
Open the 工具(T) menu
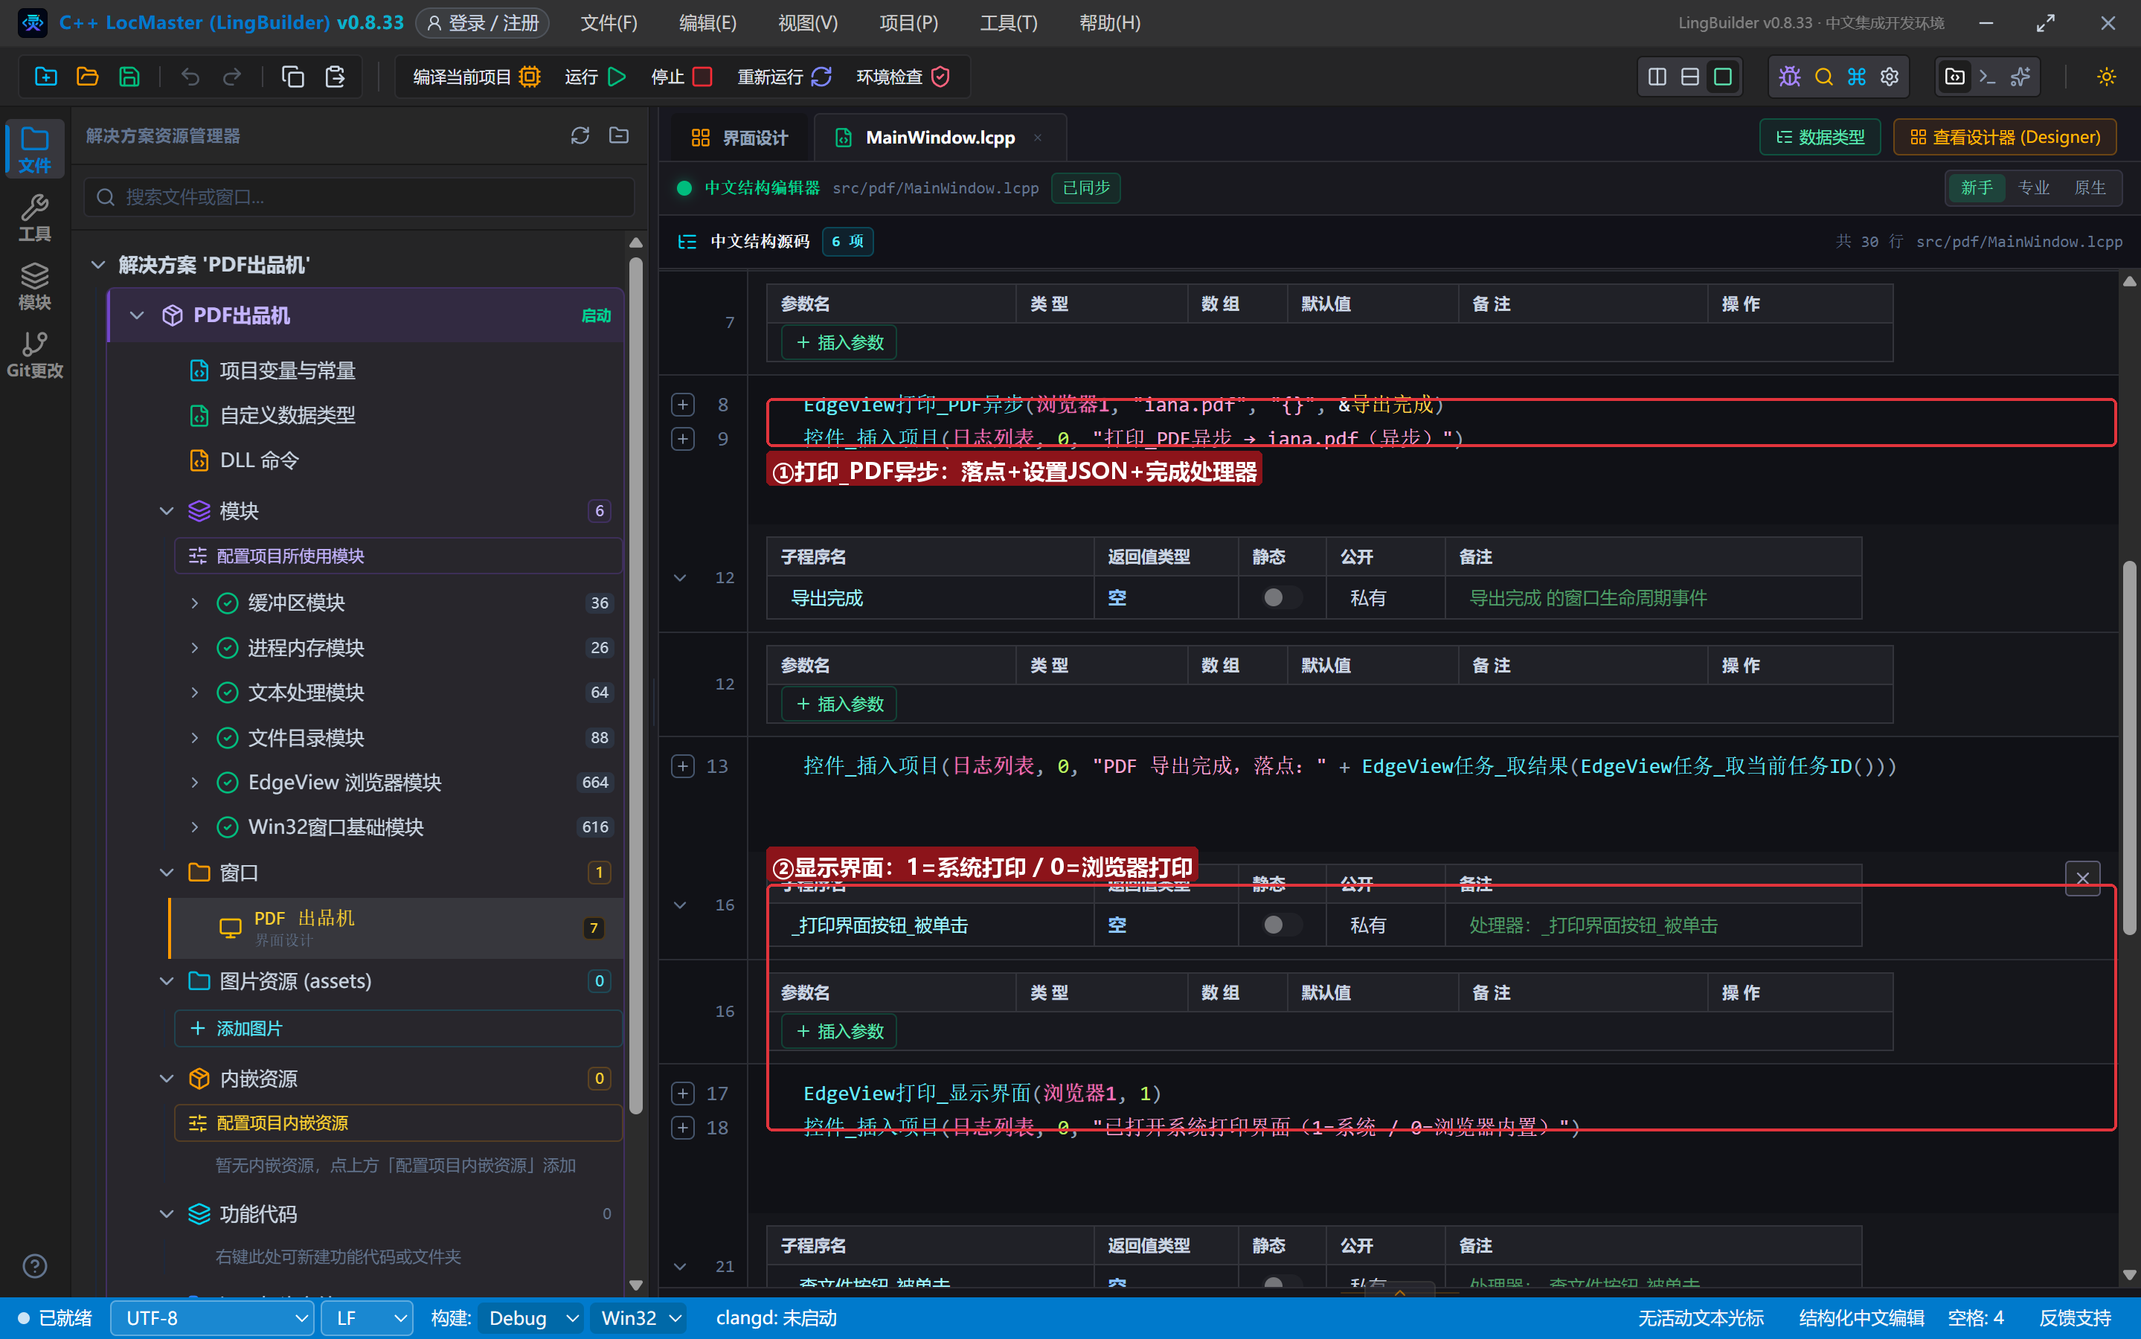coord(1009,23)
